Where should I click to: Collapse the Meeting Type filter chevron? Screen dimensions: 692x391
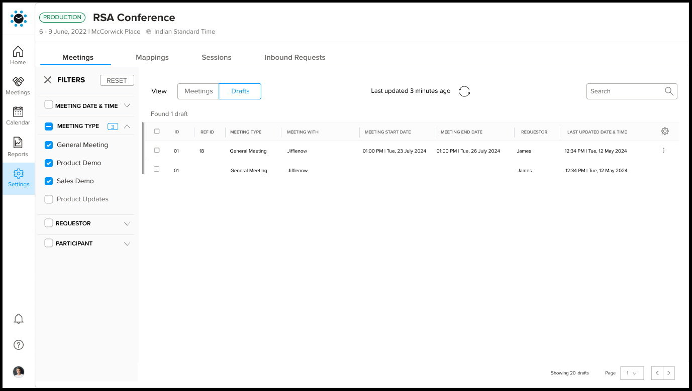(127, 126)
